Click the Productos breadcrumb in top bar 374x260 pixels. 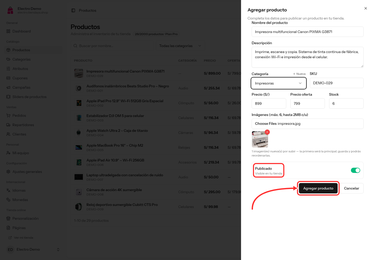click(88, 10)
